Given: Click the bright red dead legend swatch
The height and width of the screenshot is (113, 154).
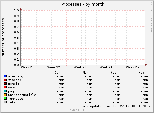Looking at the screenshot, I should tap(5, 87).
